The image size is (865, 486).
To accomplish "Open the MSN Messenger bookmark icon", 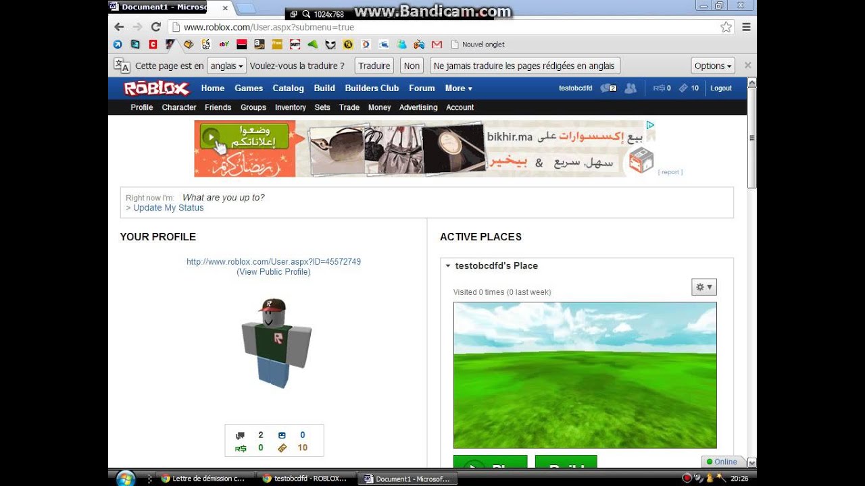I will 401,45.
